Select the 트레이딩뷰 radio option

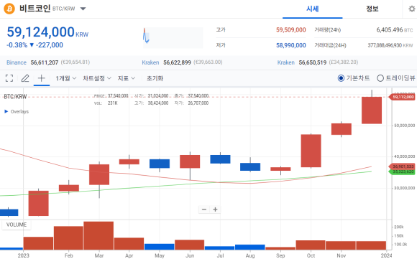click(380, 78)
